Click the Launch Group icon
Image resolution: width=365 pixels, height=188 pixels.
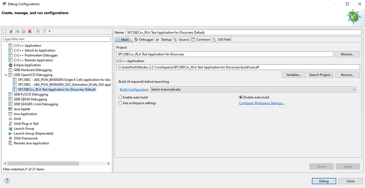point(10,129)
